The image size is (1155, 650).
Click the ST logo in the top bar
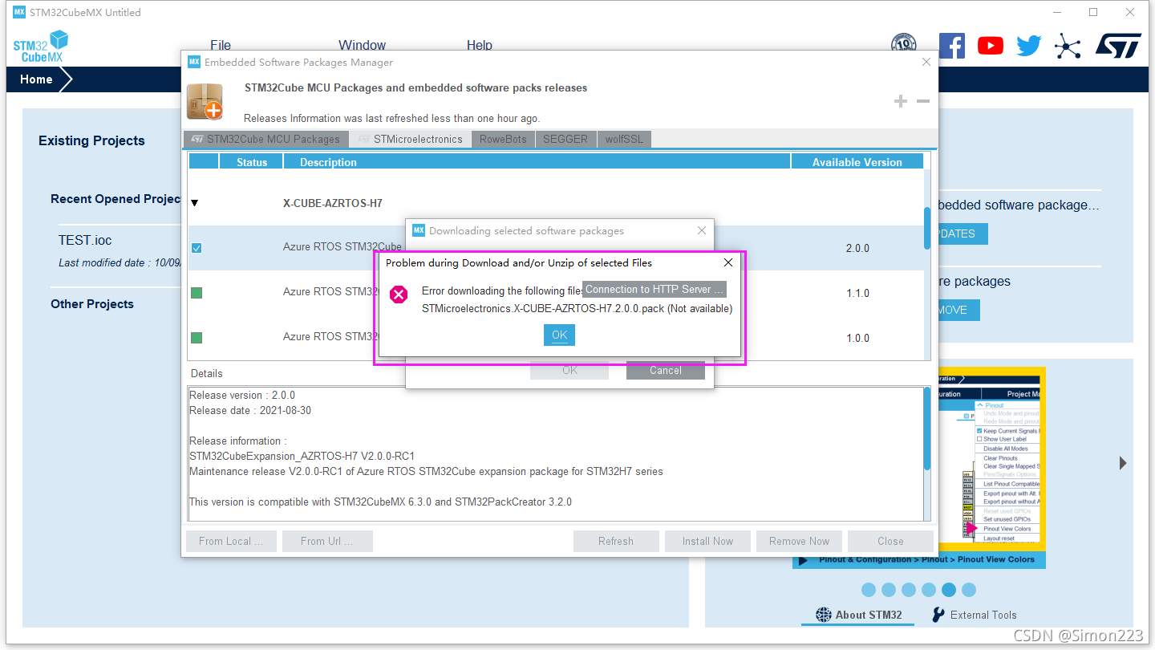coord(1118,46)
